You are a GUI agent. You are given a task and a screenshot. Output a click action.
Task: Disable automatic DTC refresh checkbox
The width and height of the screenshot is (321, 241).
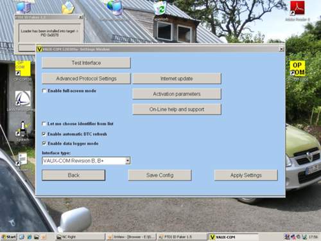click(x=44, y=134)
